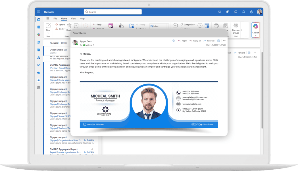Click Reply all in the open email
This screenshot has height=171, width=298.
(x=195, y=41)
